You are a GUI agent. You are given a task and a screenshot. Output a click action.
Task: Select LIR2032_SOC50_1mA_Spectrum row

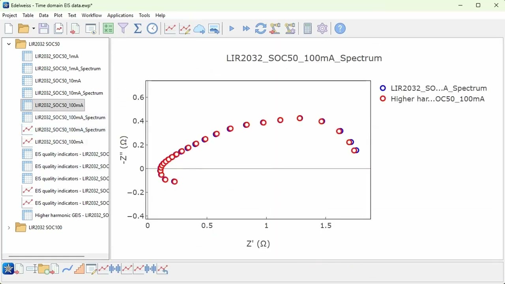point(67,68)
